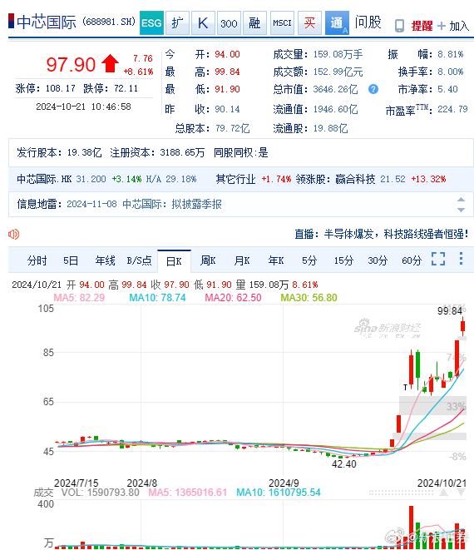The height and width of the screenshot is (550, 474).
Task: Switch to the B/S点 tab
Action: pos(139,260)
